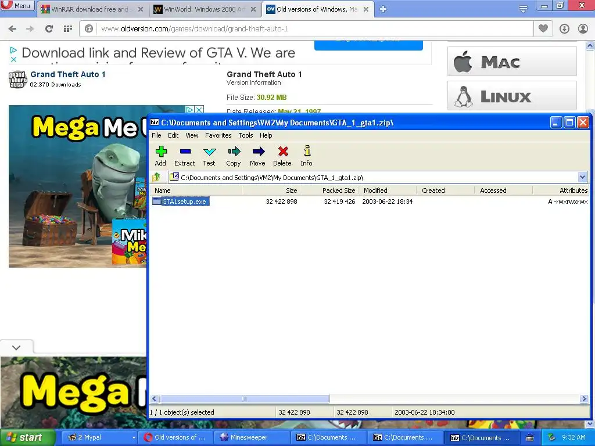Click the browser Forward arrow

[30, 29]
